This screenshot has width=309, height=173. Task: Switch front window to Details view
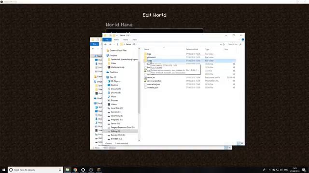(x=239, y=143)
